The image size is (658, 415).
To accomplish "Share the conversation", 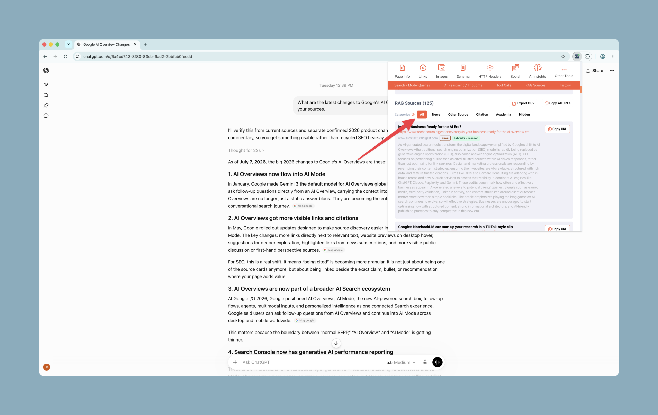I will 594,70.
